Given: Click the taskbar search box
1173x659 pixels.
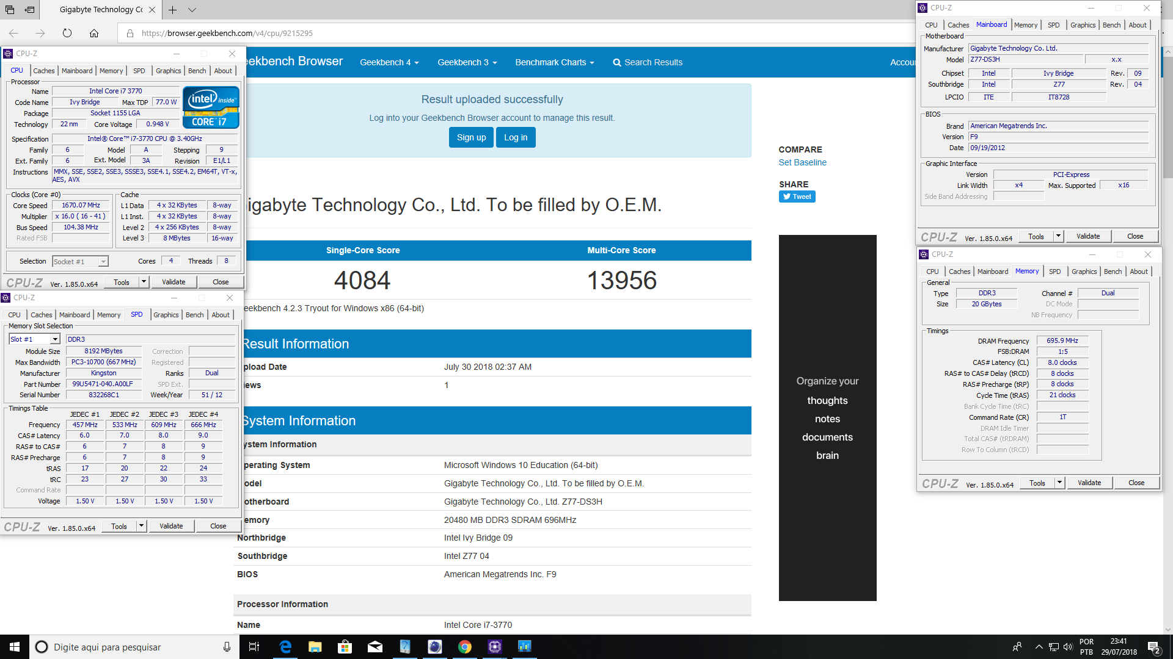Looking at the screenshot, I should 133,647.
